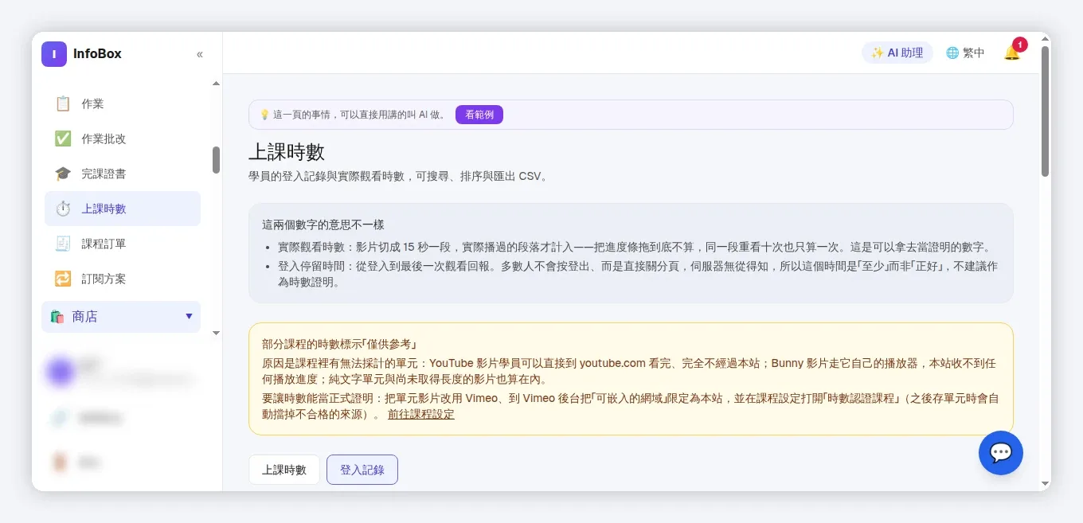Click the 上課時數 page heading

point(287,152)
